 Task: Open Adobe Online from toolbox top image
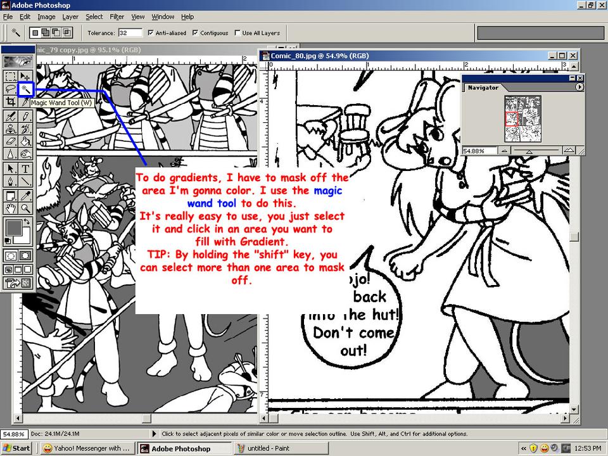coord(18,61)
